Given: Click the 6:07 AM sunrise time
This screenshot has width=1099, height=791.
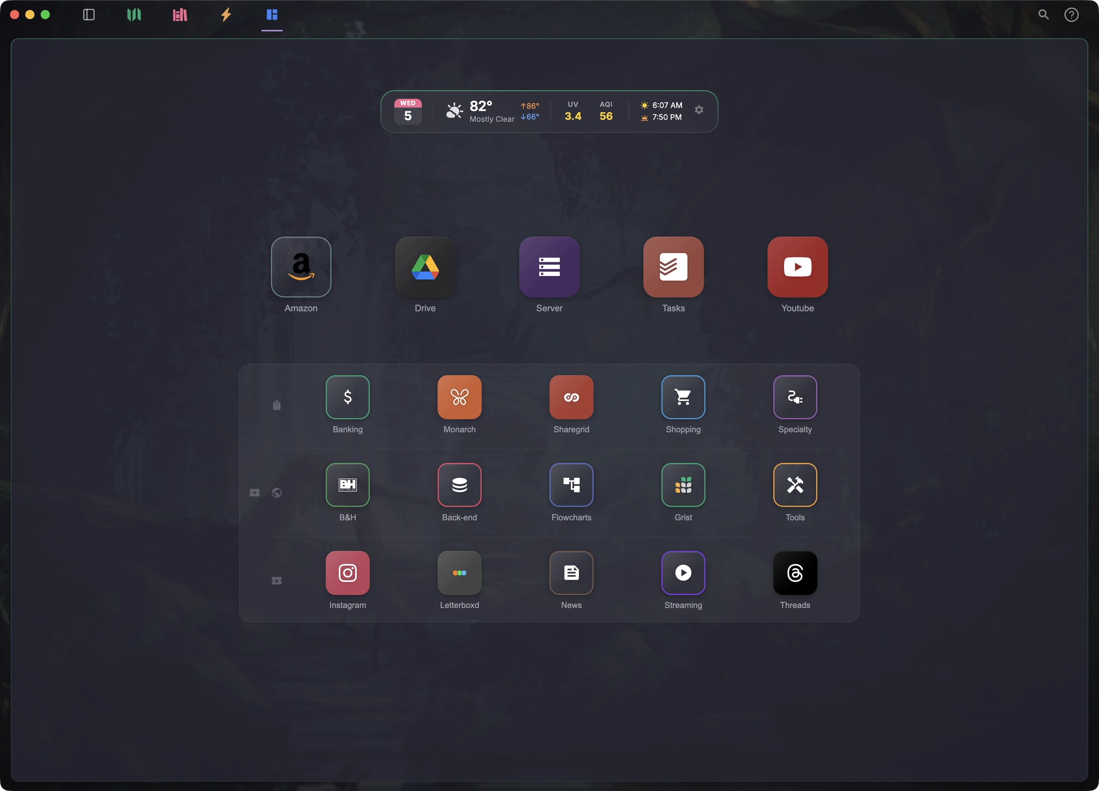Looking at the screenshot, I should pyautogui.click(x=667, y=105).
